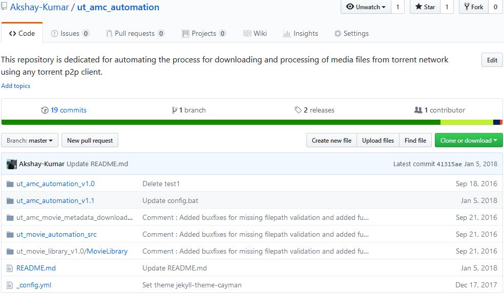Click the Settings gear tab

click(x=351, y=33)
